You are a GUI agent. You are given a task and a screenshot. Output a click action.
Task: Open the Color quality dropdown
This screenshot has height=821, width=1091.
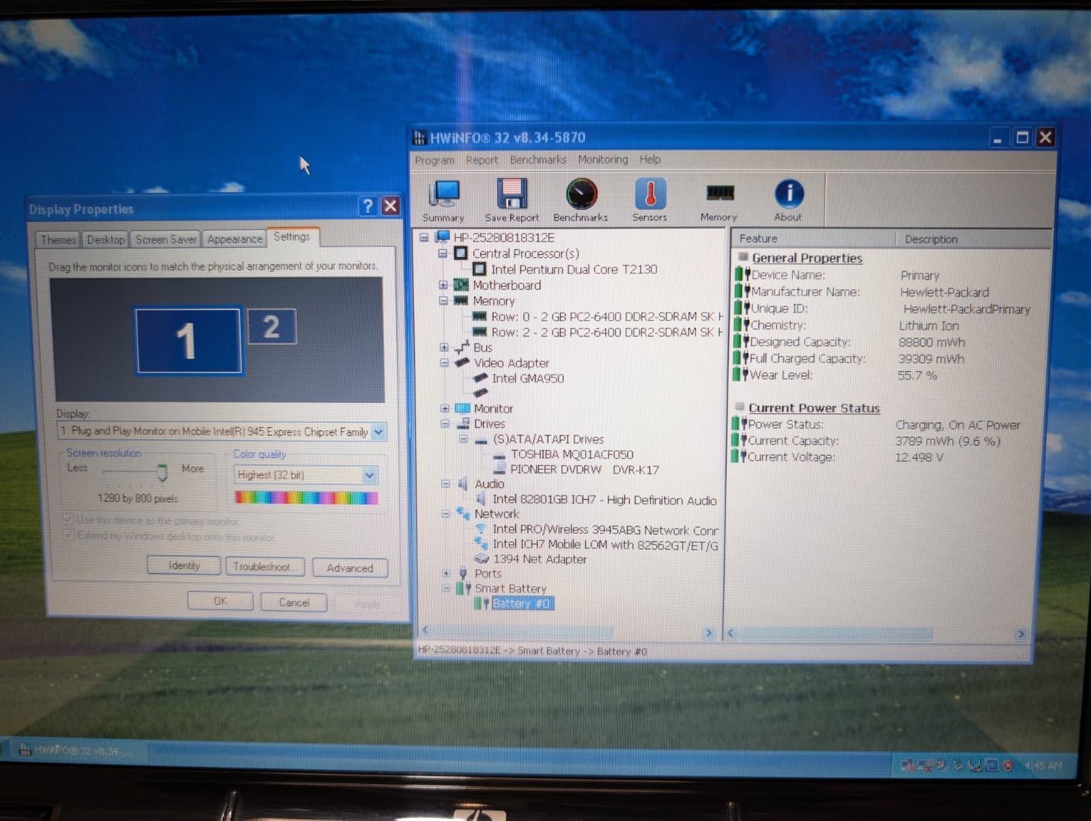coord(369,475)
